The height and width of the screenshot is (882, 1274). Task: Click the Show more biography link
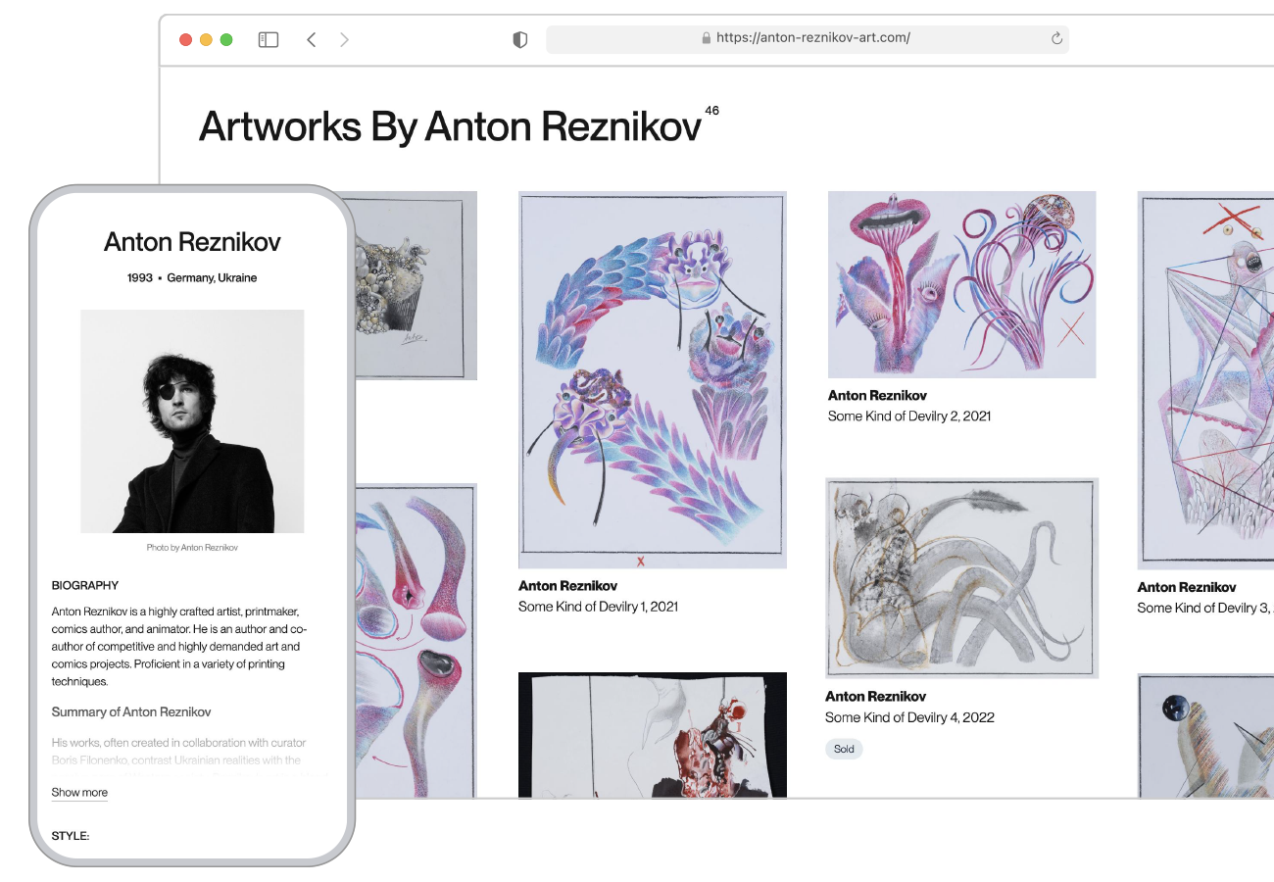79,792
